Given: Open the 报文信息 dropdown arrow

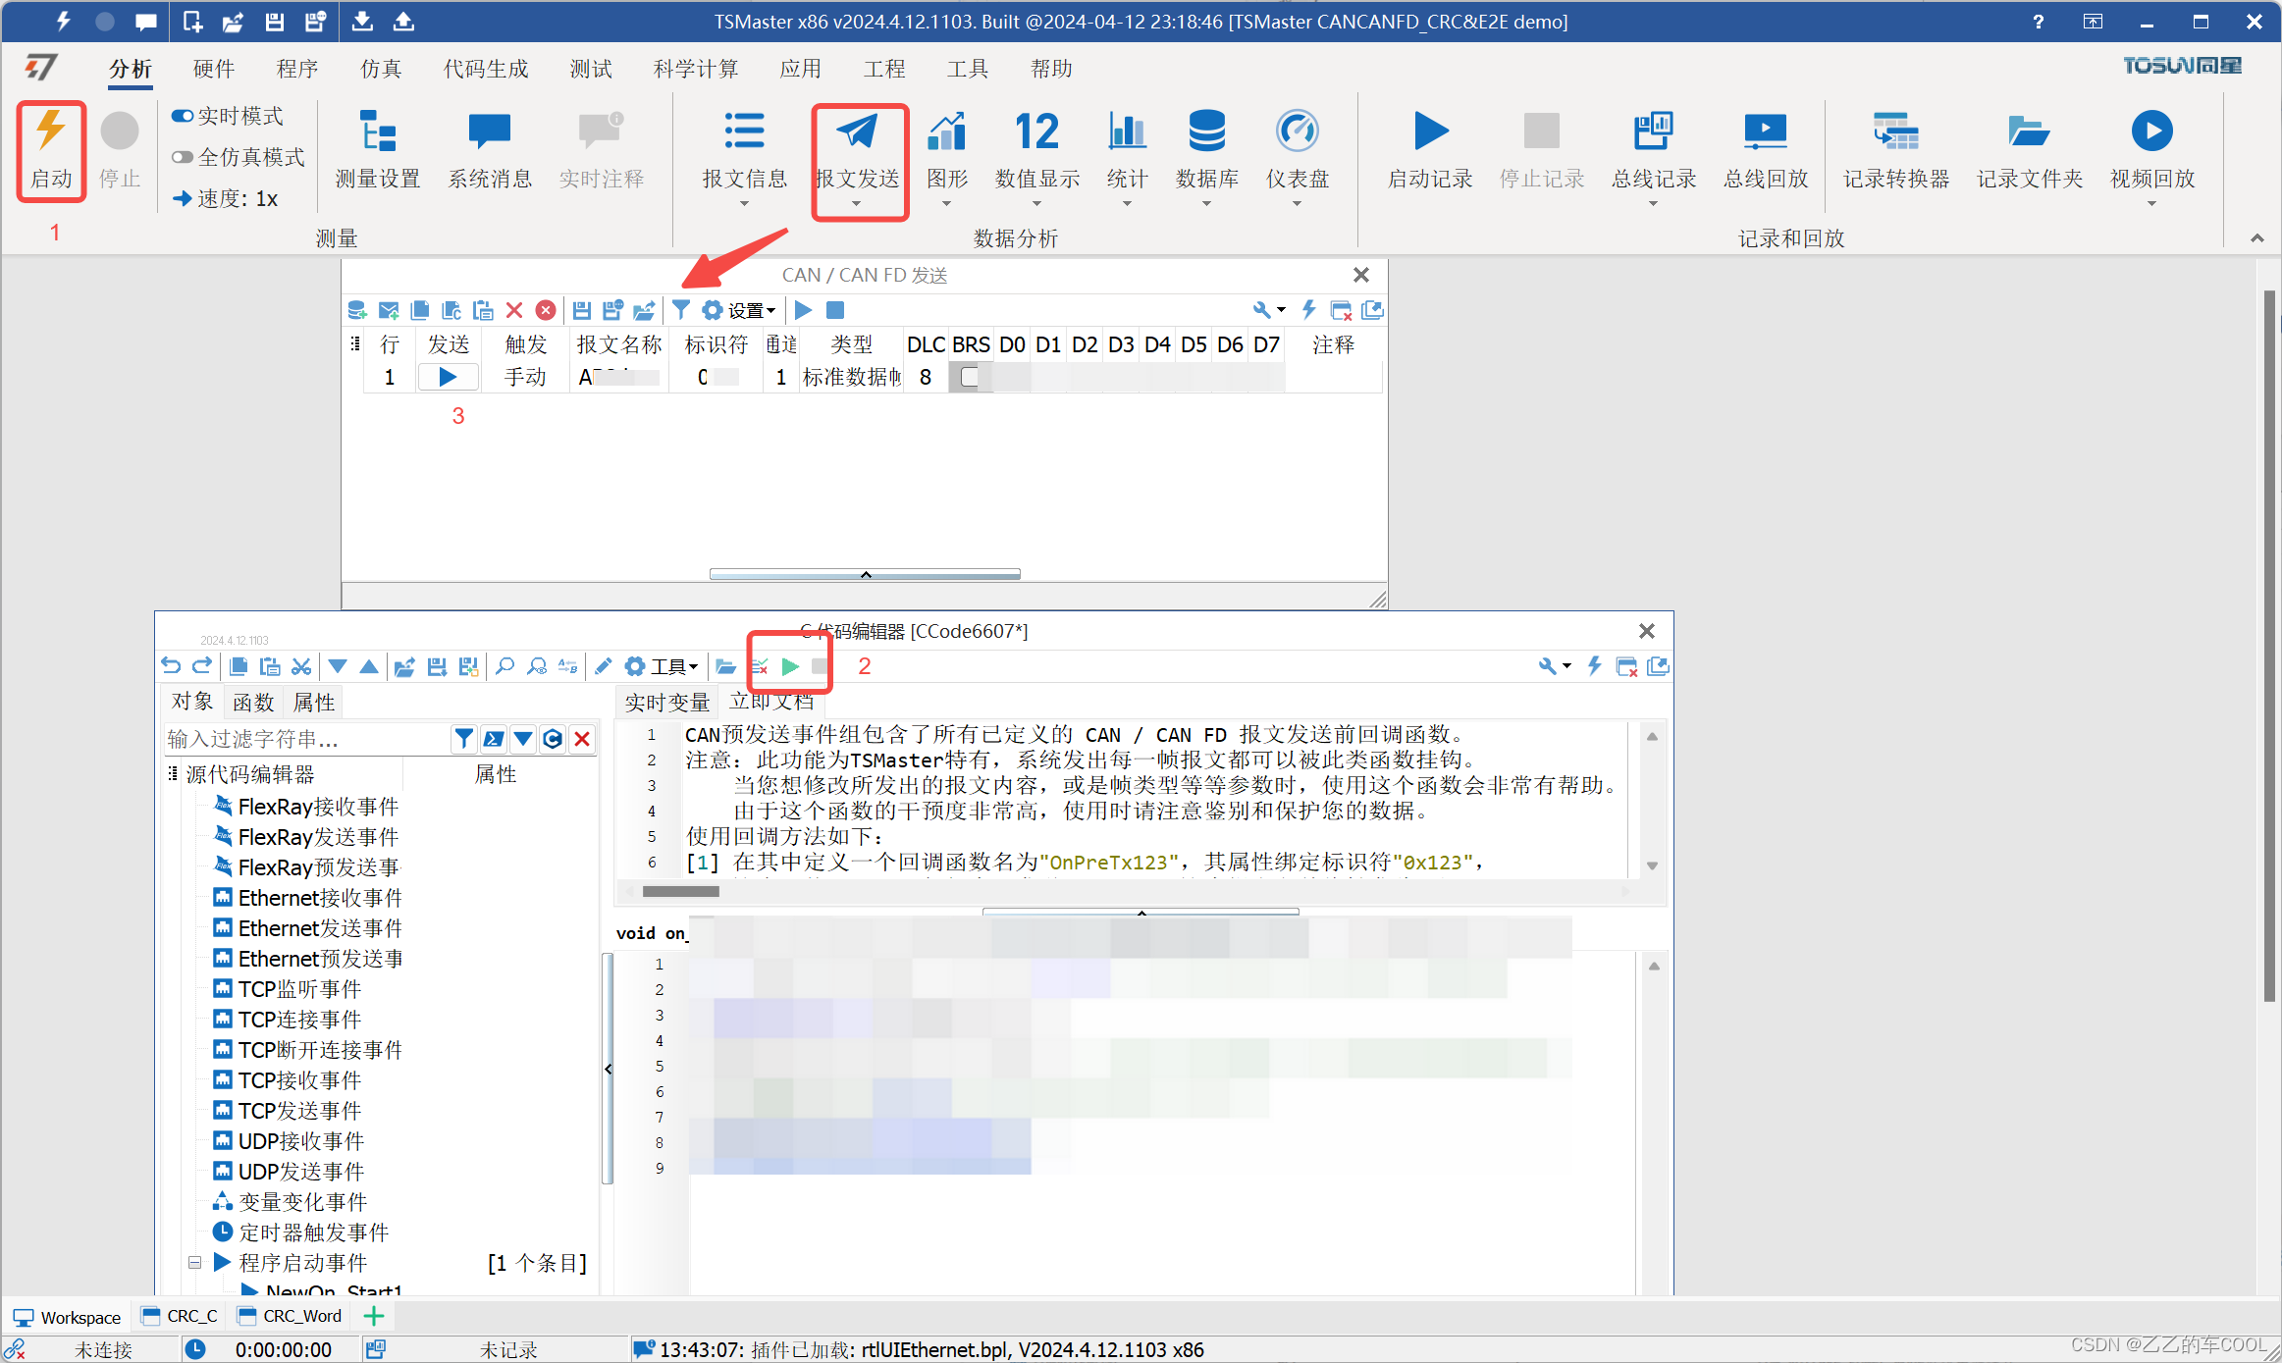Looking at the screenshot, I should point(745,204).
